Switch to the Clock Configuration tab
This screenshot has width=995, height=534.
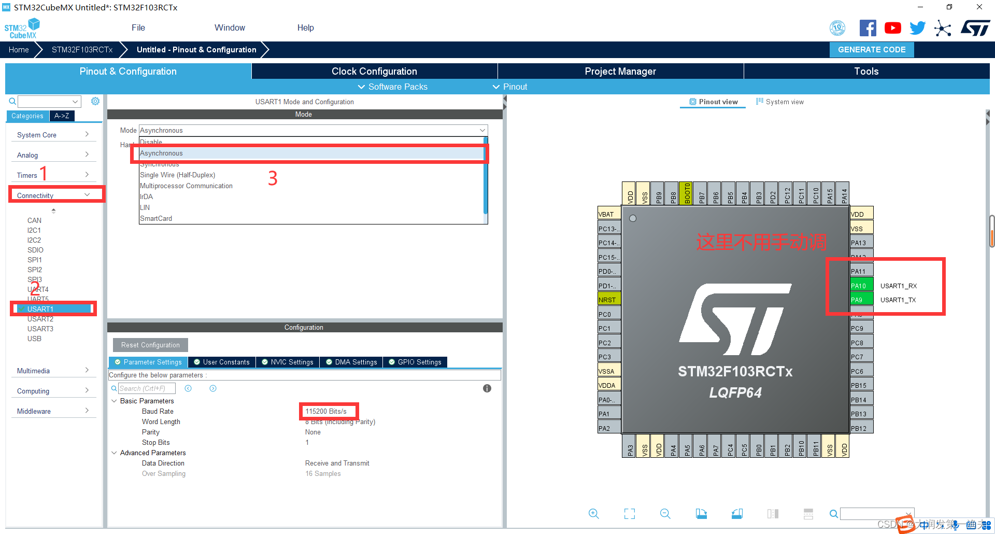point(374,71)
